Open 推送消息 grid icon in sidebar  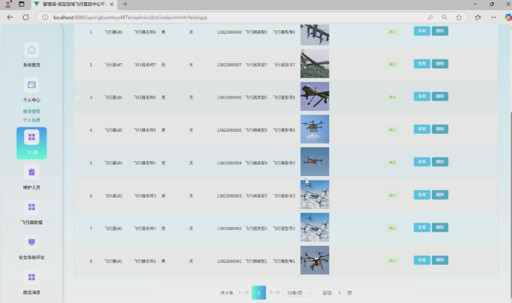pyautogui.click(x=32, y=277)
